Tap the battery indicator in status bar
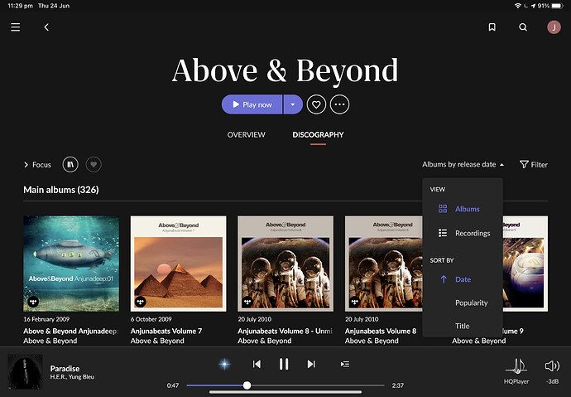571x397 pixels. pyautogui.click(x=557, y=6)
